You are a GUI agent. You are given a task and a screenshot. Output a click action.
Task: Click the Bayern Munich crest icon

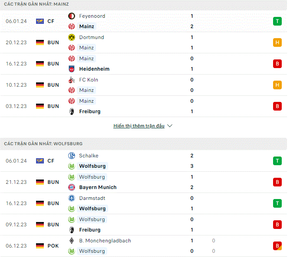72,187
